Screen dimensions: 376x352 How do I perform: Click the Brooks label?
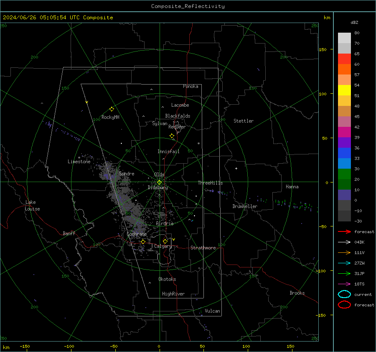click(297, 293)
